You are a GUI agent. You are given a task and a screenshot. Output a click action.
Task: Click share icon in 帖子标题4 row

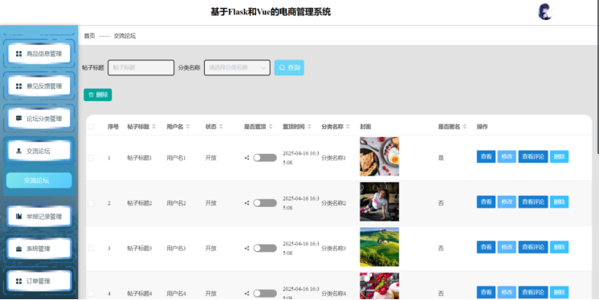247,294
